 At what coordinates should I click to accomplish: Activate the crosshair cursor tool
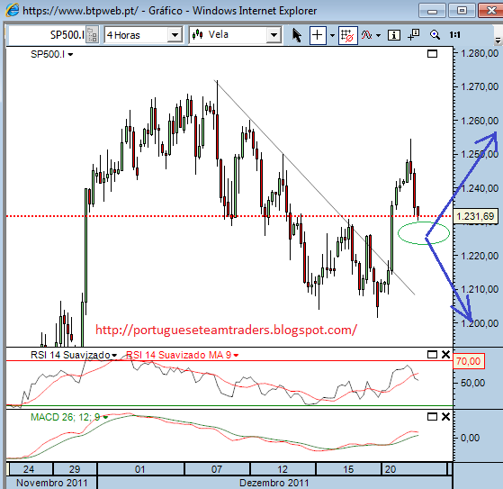318,35
